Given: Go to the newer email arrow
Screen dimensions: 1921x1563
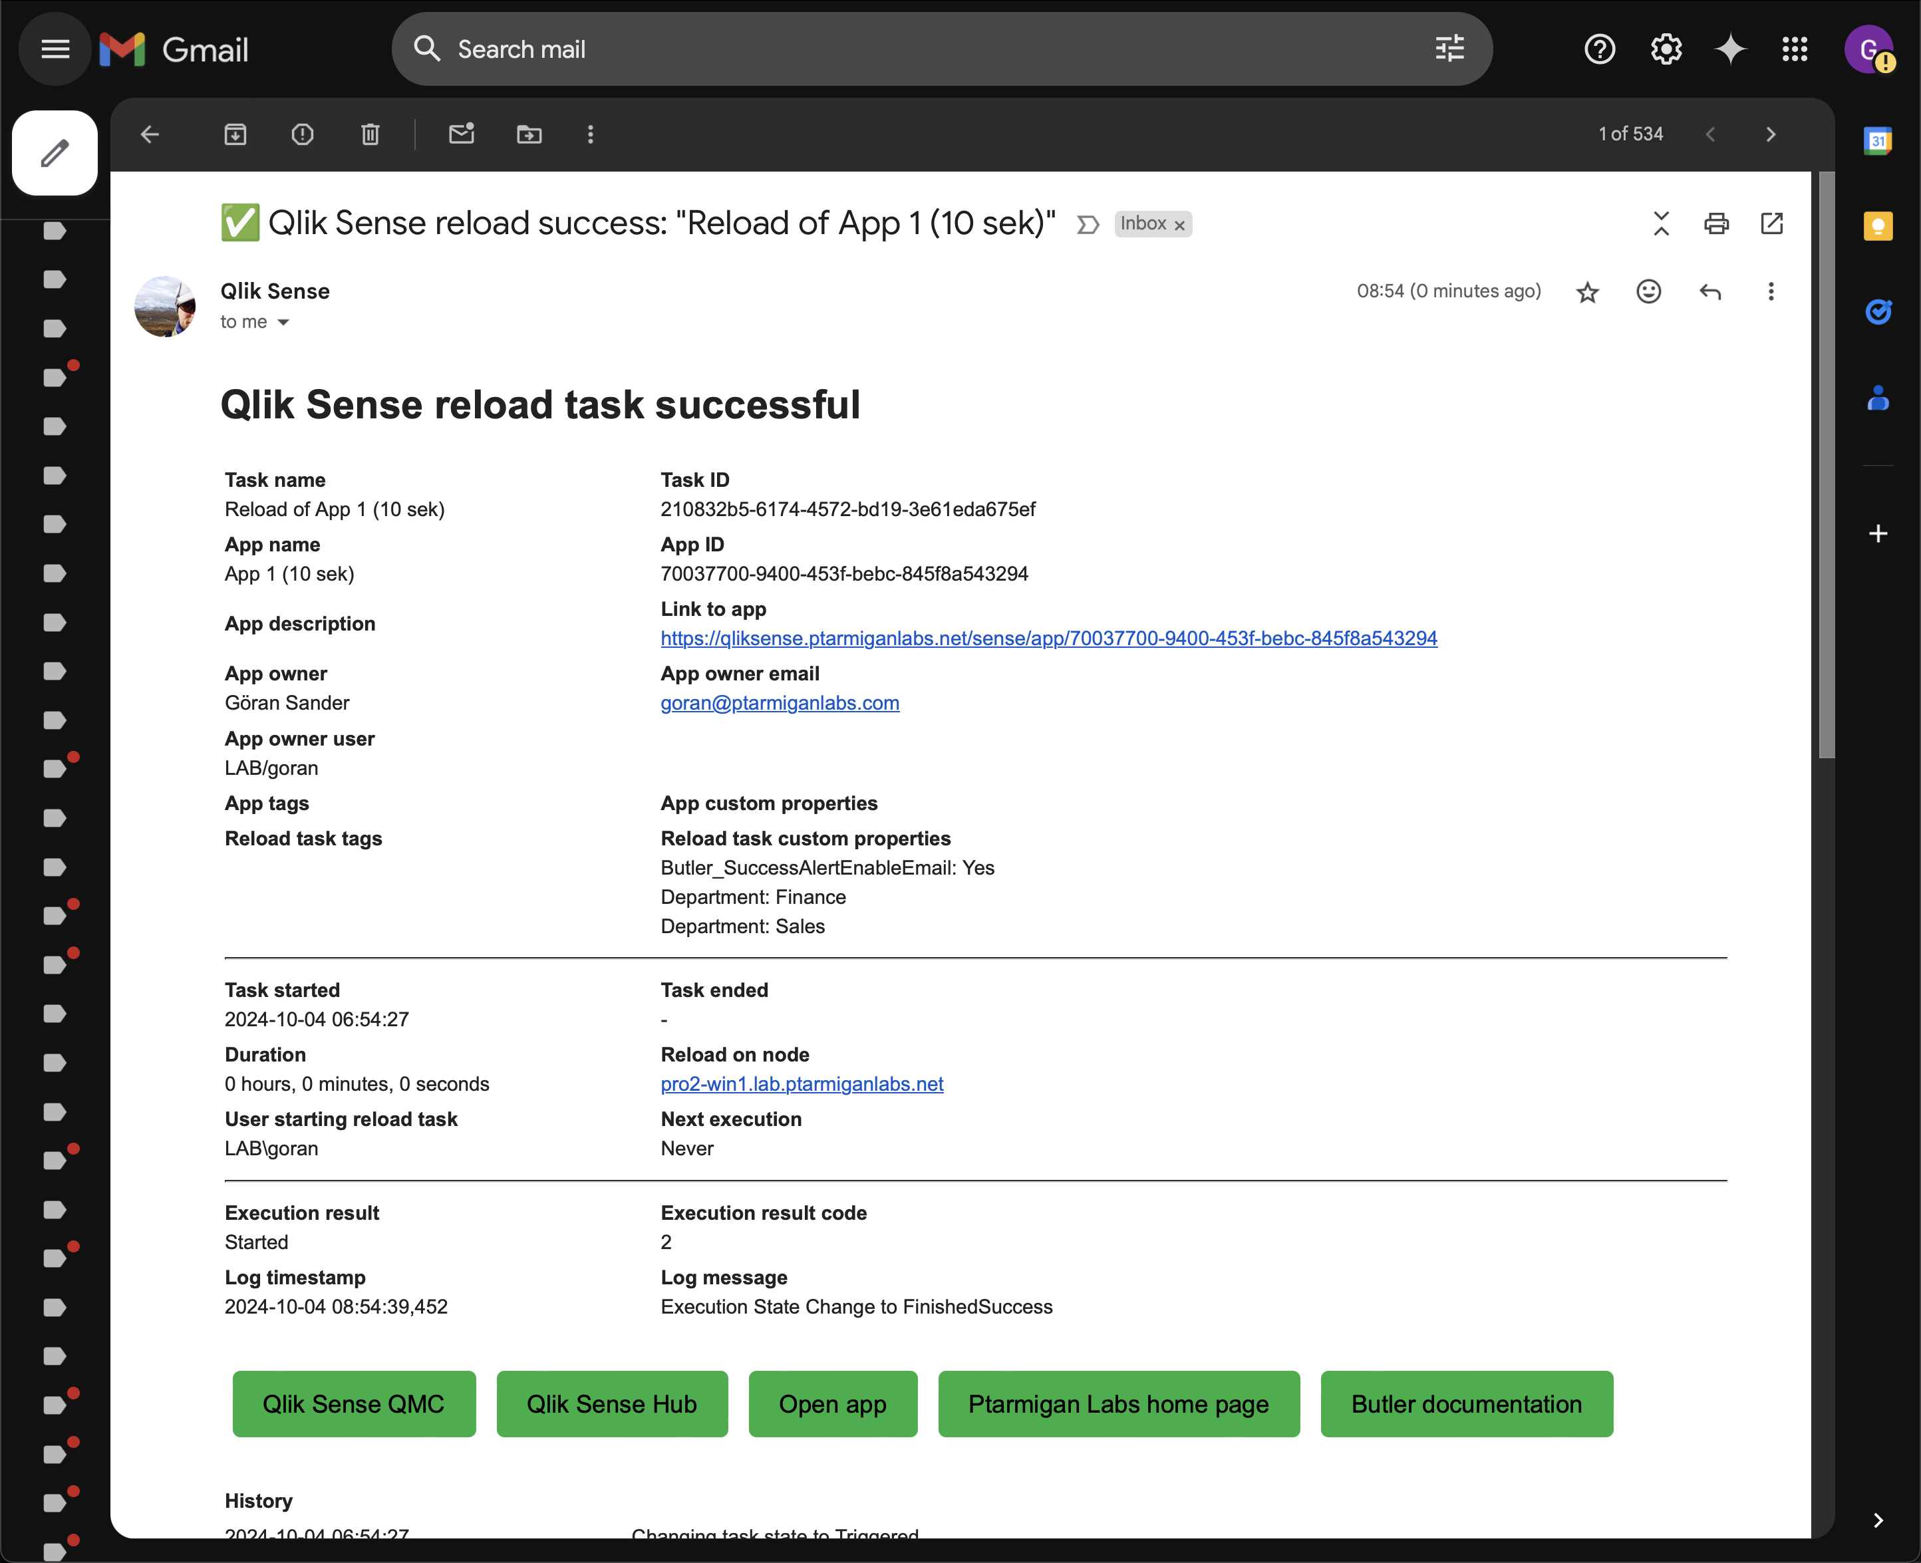Looking at the screenshot, I should point(1710,134).
